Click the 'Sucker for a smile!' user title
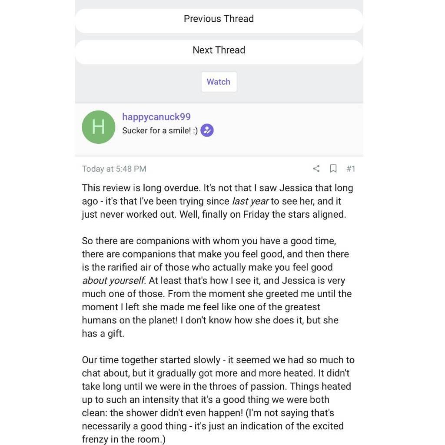 159,130
